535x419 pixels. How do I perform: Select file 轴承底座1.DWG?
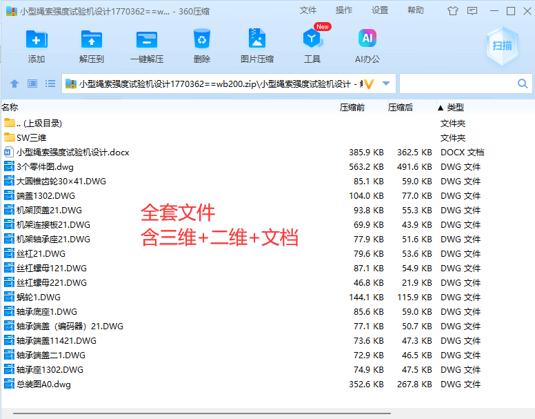click(47, 311)
